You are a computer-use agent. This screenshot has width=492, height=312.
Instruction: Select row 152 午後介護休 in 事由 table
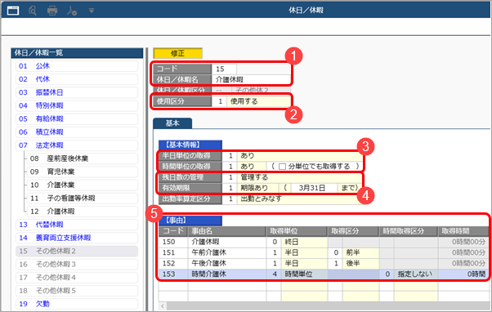point(324,263)
